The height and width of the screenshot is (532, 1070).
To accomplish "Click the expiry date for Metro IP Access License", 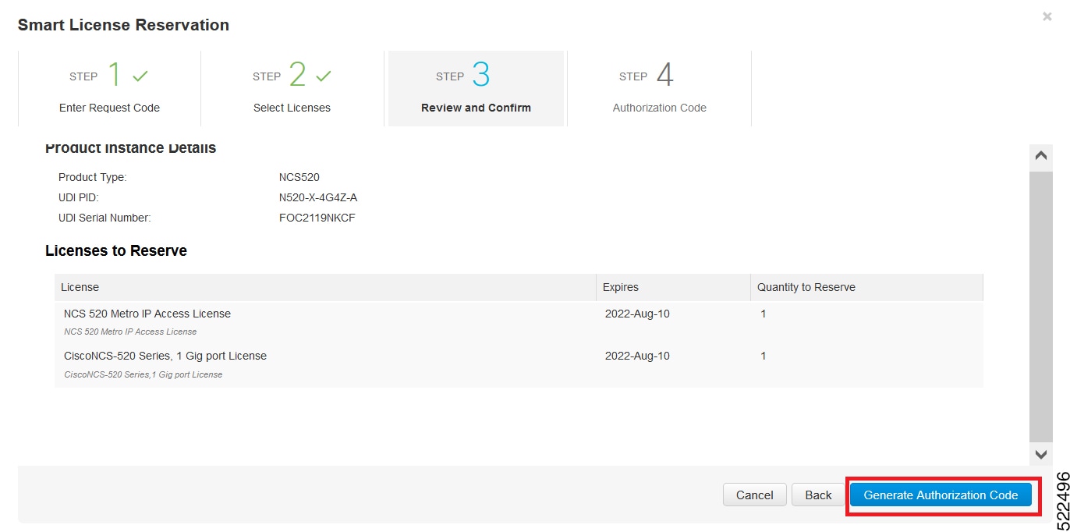I will click(637, 314).
